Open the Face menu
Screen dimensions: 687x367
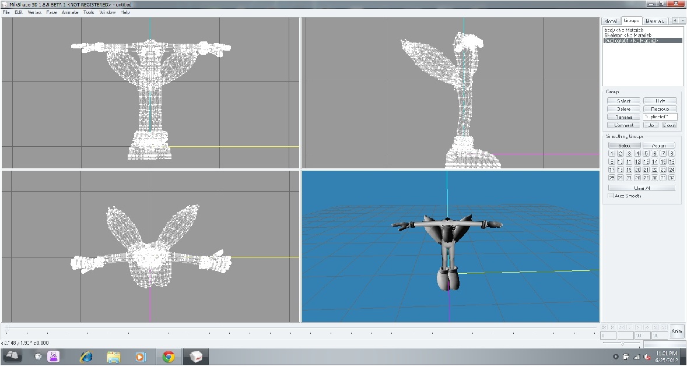coord(51,12)
